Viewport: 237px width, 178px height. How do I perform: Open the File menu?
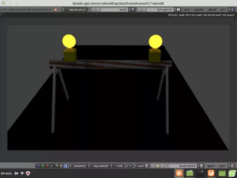(x=222, y=9)
